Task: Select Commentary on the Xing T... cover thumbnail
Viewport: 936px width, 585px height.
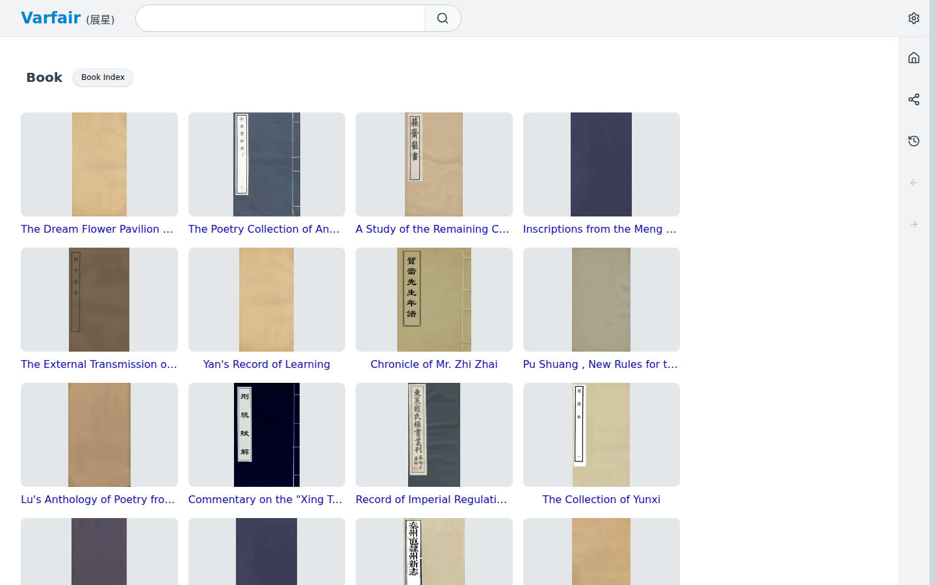Action: coord(266,435)
